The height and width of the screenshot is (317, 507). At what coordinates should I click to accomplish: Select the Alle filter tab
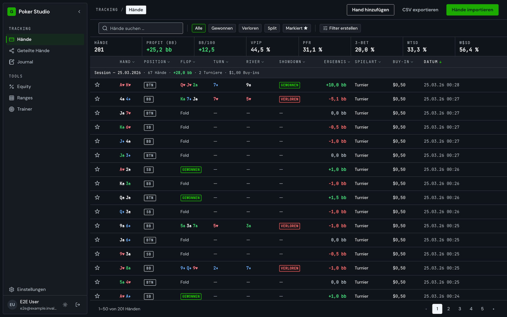[x=199, y=28]
